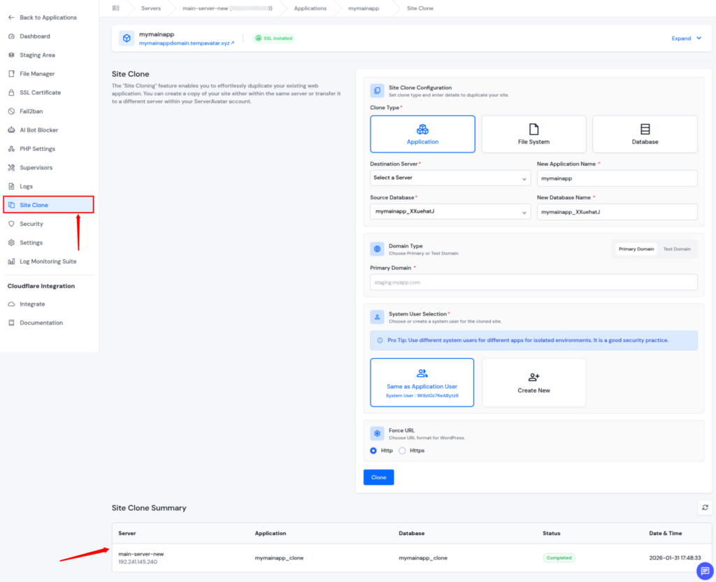This screenshot has width=716, height=582.
Task: Click the refresh icon beside Site Clone Summary
Action: (x=705, y=507)
